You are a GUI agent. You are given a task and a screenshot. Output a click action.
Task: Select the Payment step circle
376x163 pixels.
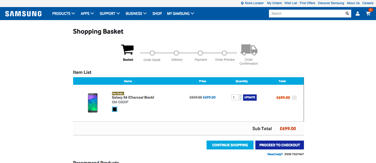point(200,53)
